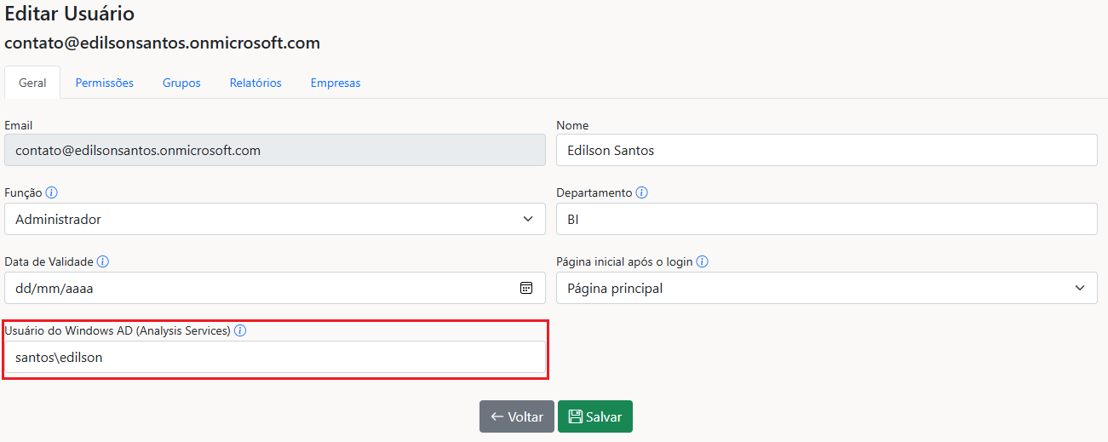Click the info icon next to Função

pos(52,192)
